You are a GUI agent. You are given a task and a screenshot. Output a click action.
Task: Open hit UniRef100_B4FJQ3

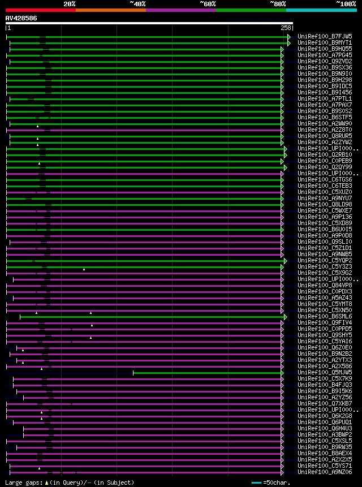coord(325,385)
